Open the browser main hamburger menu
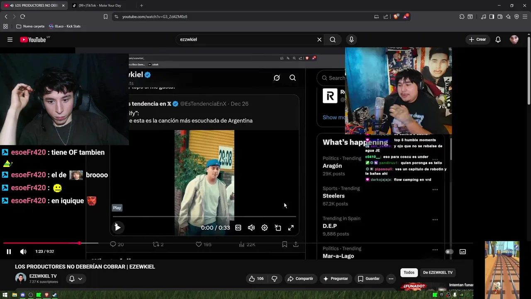The width and height of the screenshot is (531, 299). pyautogui.click(x=525, y=17)
